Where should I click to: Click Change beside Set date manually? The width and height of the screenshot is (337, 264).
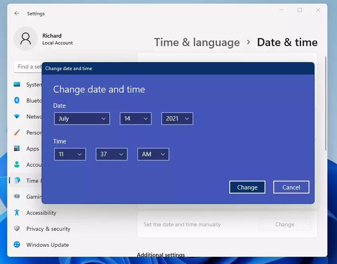[285, 224]
